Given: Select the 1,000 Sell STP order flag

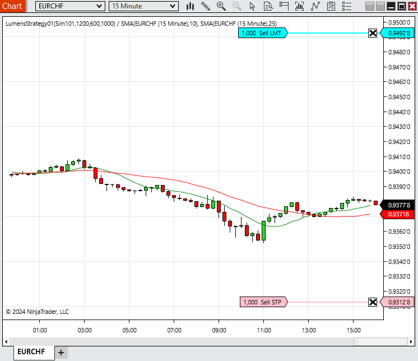Looking at the screenshot, I should tap(264, 302).
